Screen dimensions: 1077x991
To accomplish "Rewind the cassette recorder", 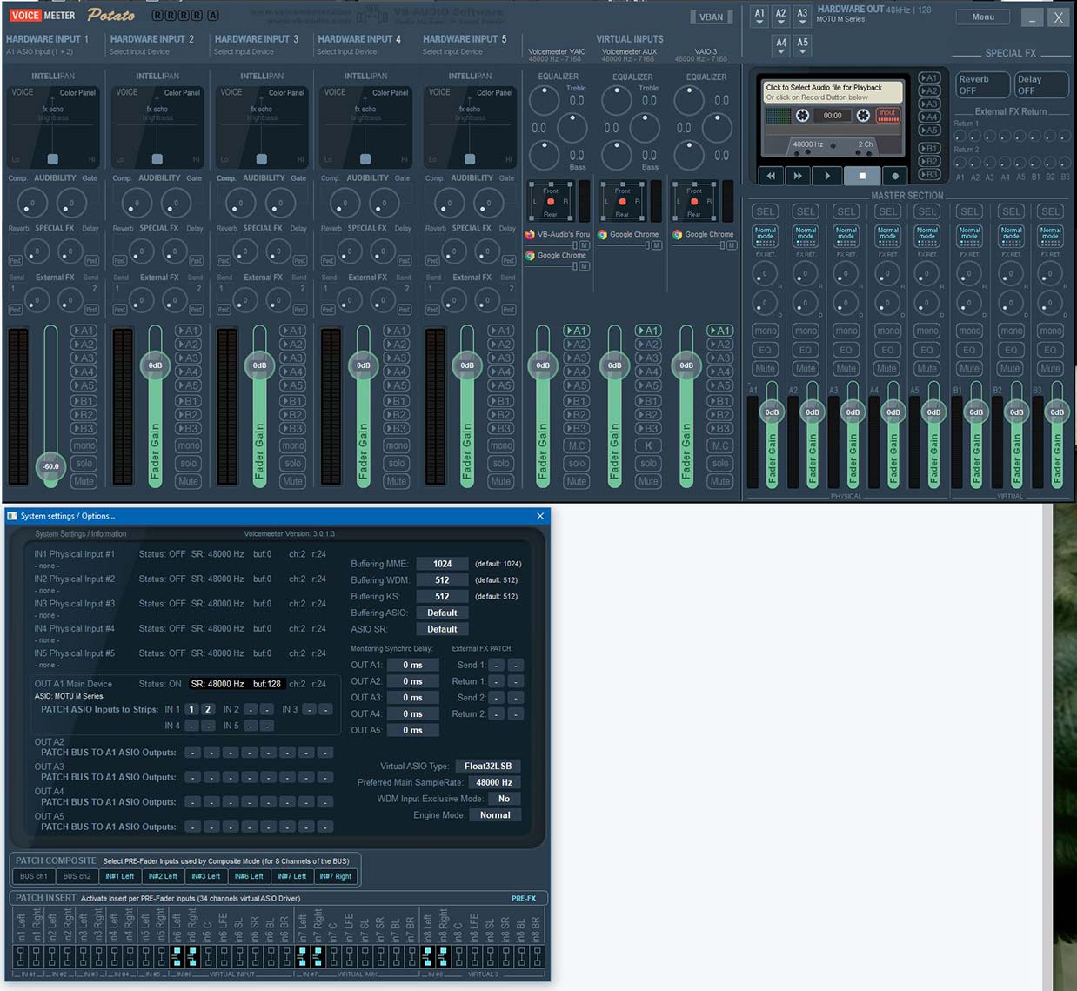I will click(x=770, y=176).
